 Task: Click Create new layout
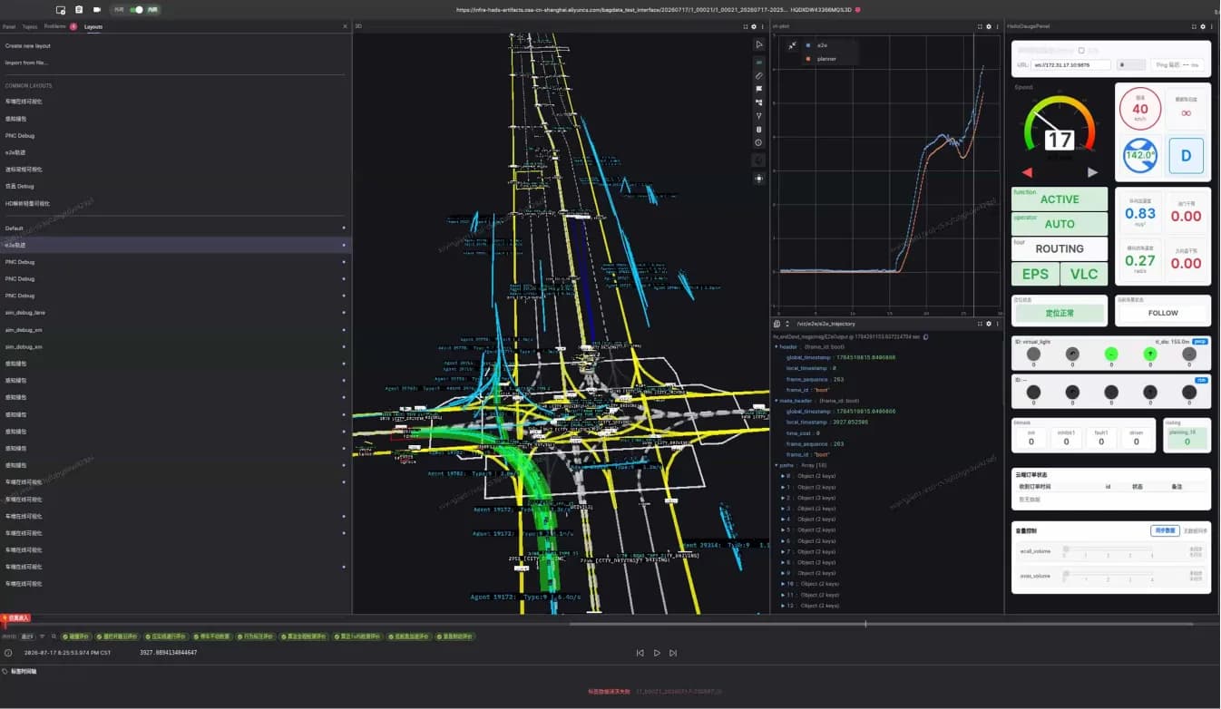tap(28, 45)
